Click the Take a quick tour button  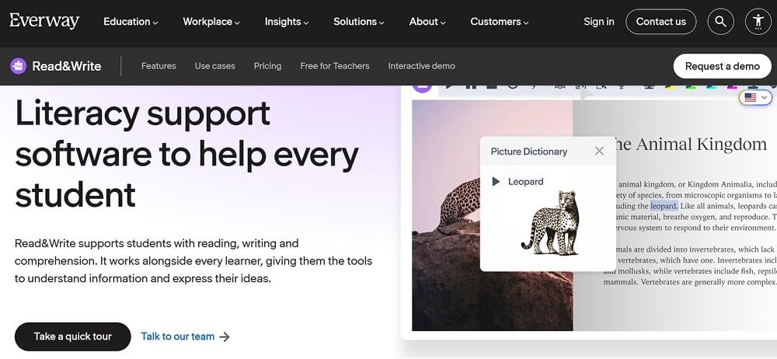(x=73, y=336)
